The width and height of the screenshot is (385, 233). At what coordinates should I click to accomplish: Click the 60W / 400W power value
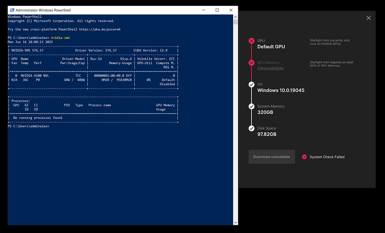click(74, 80)
